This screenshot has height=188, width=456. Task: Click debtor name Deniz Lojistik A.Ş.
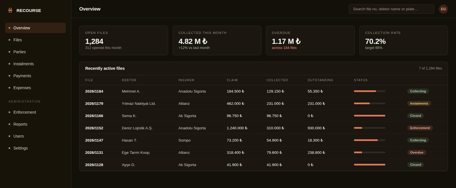[x=137, y=128]
